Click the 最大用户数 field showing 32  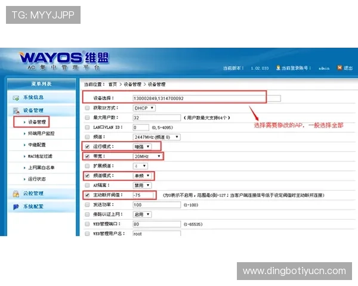[156, 118]
